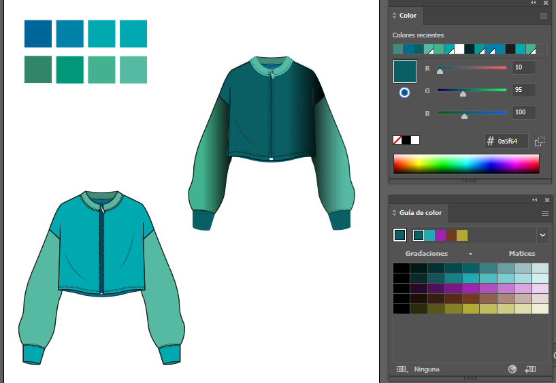Screen dimensions: 556x383
Task: Set base color using outlined teal swatch
Action: tap(399, 235)
